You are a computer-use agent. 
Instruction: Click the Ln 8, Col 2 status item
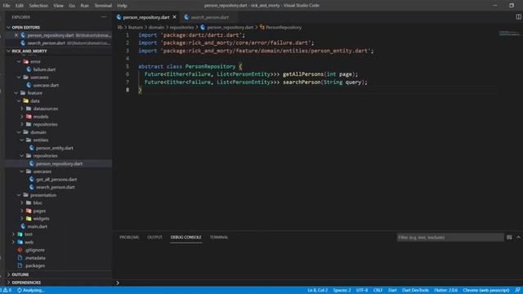(x=317, y=290)
